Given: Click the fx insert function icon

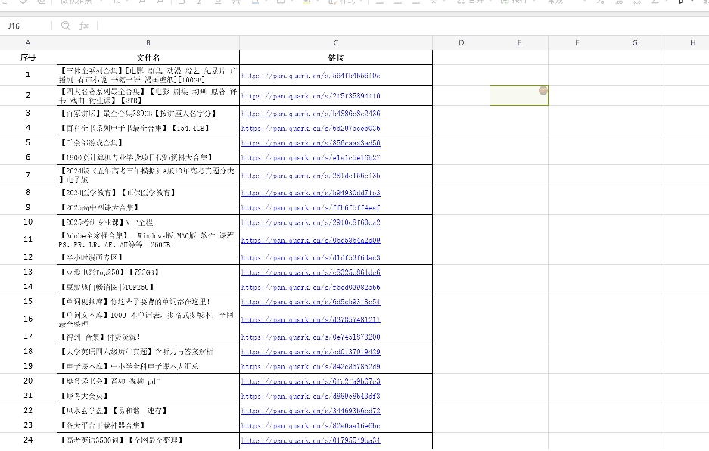Looking at the screenshot, I should point(84,26).
